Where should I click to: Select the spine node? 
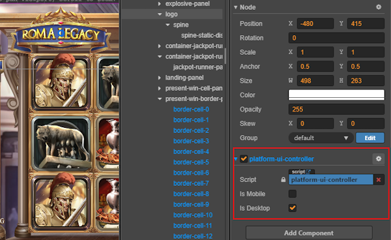pos(181,25)
